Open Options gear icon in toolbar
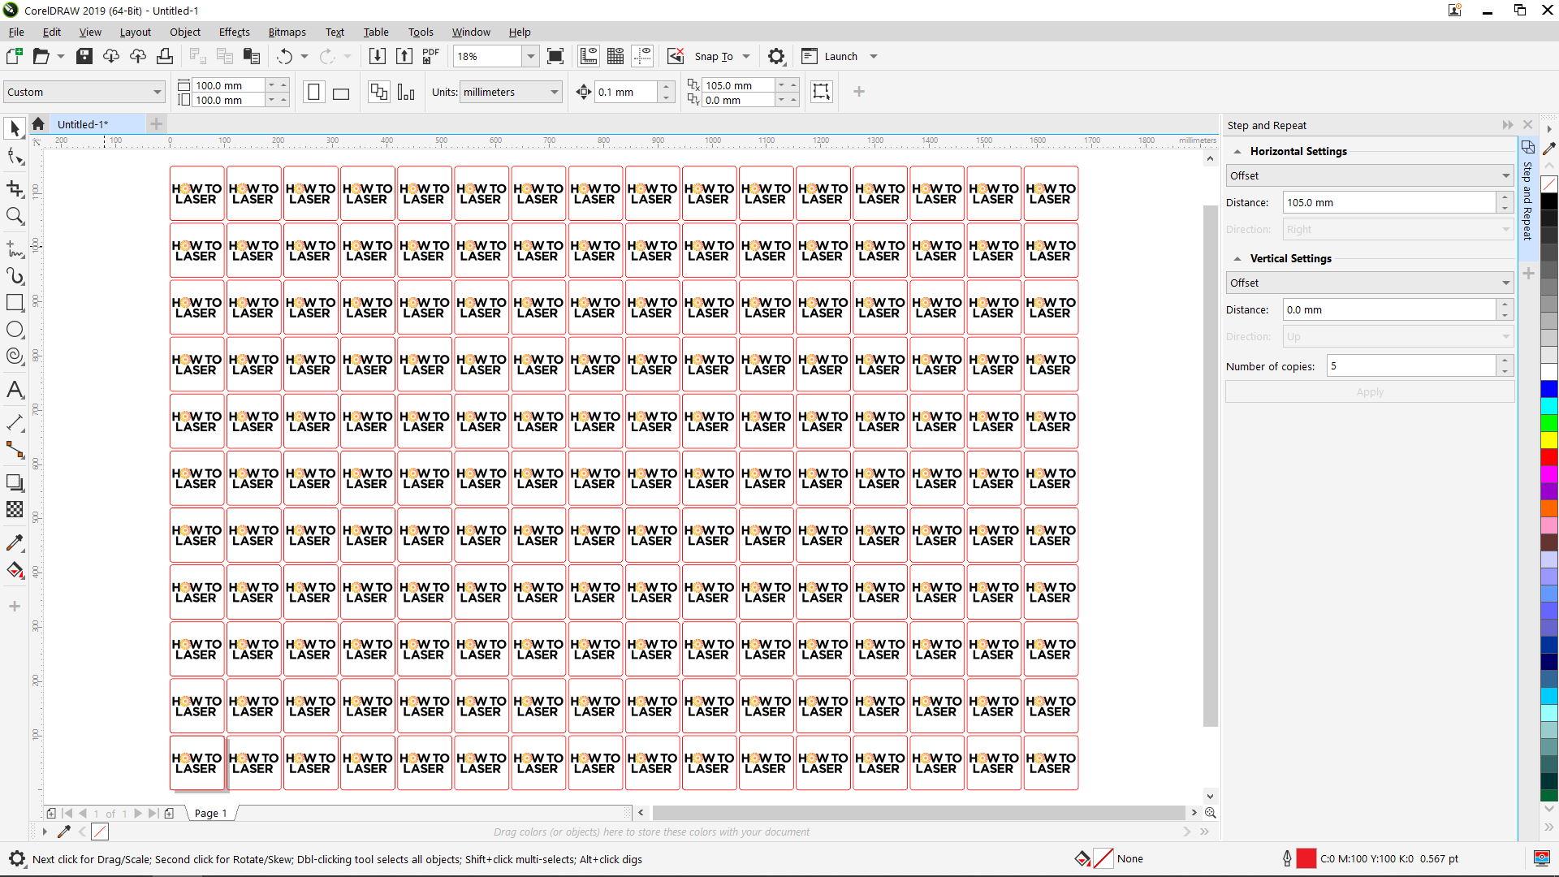Image resolution: width=1559 pixels, height=877 pixels. pyautogui.click(x=776, y=56)
